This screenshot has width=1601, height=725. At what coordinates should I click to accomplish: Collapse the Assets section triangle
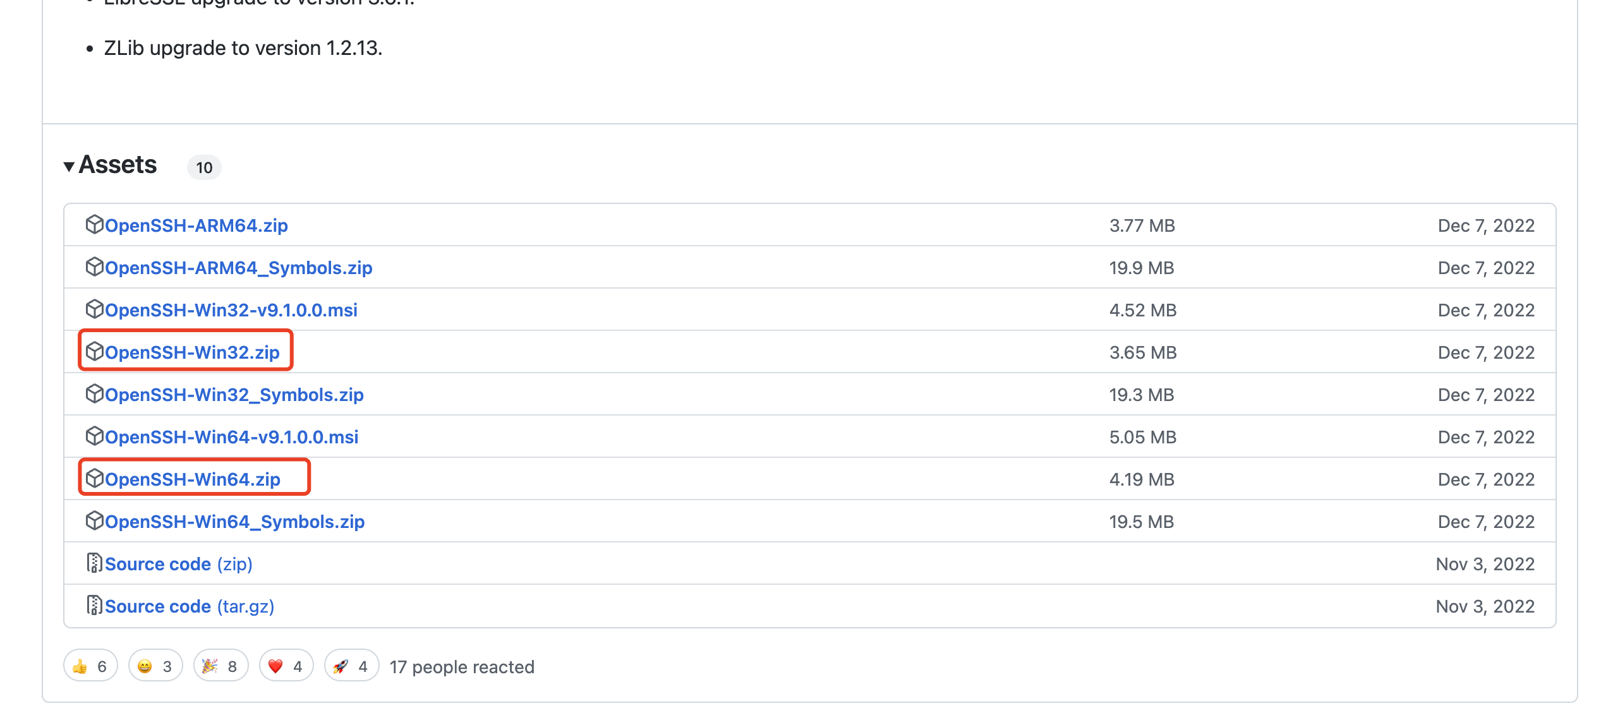tap(69, 166)
